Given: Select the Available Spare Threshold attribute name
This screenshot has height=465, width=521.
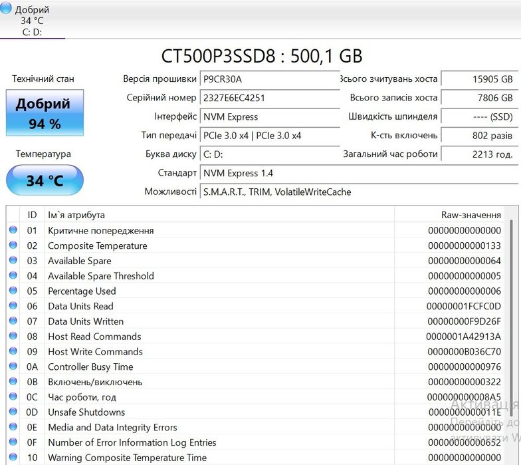Looking at the screenshot, I should point(101,277).
